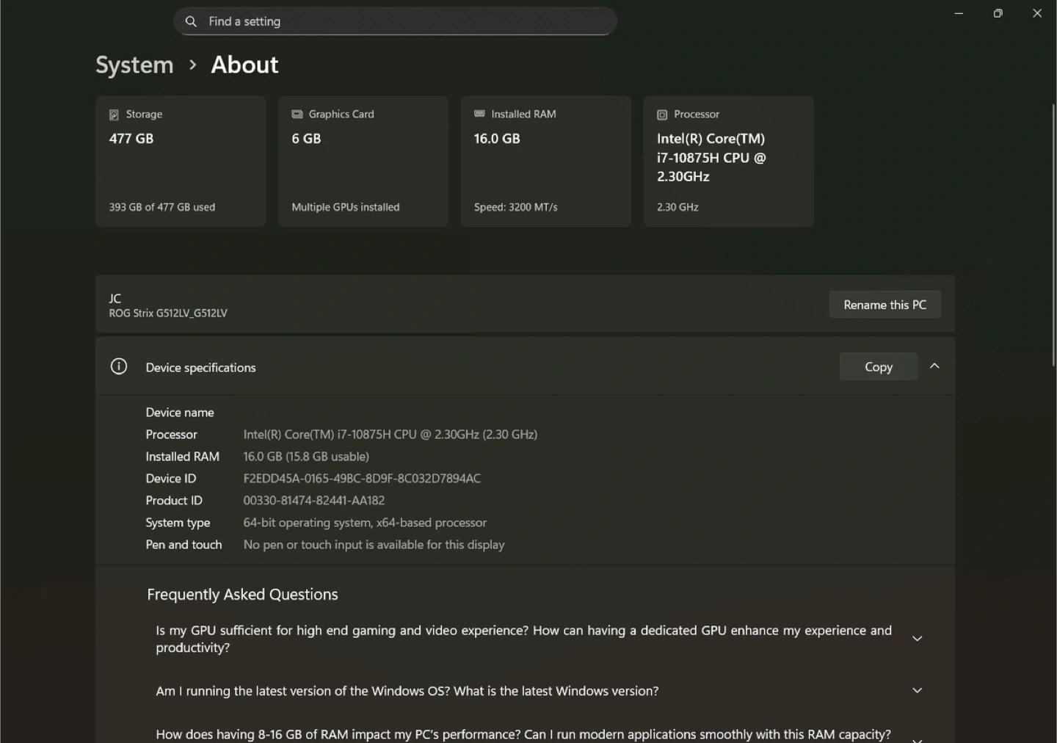This screenshot has height=743, width=1057.
Task: Focus the Find a setting search box
Action: [x=404, y=21]
